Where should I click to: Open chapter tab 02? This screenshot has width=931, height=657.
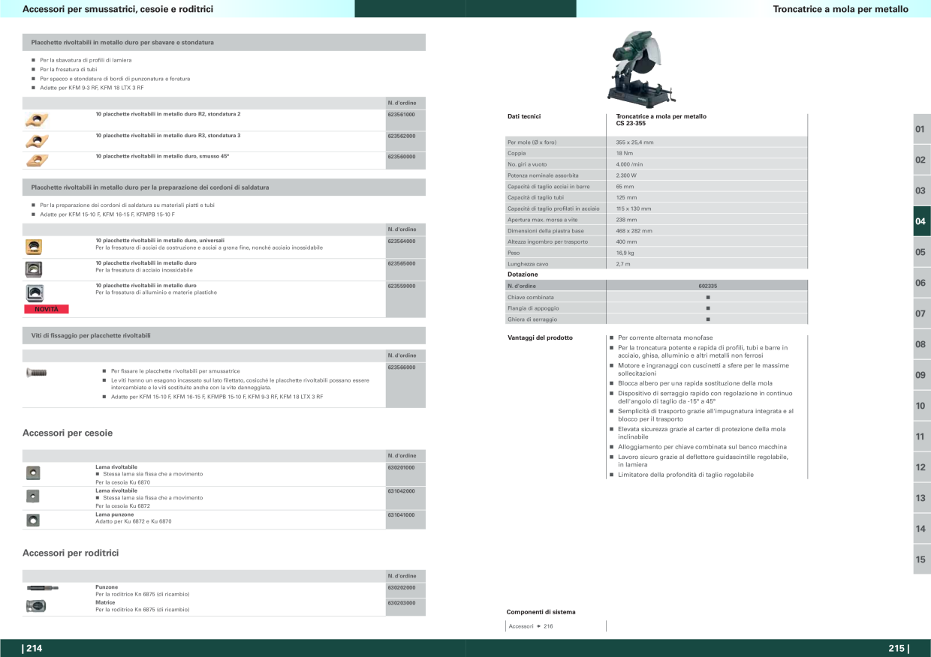click(921, 160)
